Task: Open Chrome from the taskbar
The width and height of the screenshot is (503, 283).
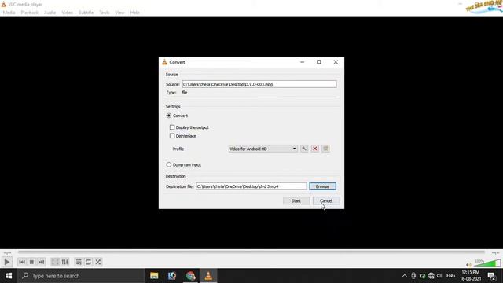Action: pyautogui.click(x=190, y=276)
